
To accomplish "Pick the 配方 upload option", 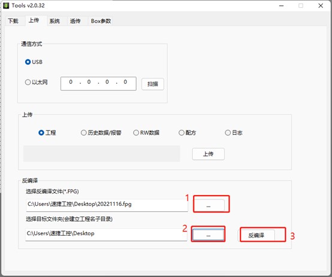I will coord(187,133).
